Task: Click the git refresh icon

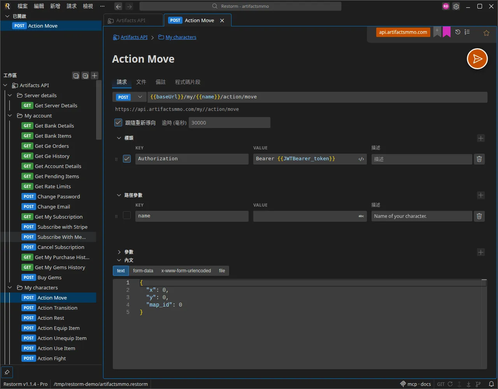Action: [x=450, y=384]
